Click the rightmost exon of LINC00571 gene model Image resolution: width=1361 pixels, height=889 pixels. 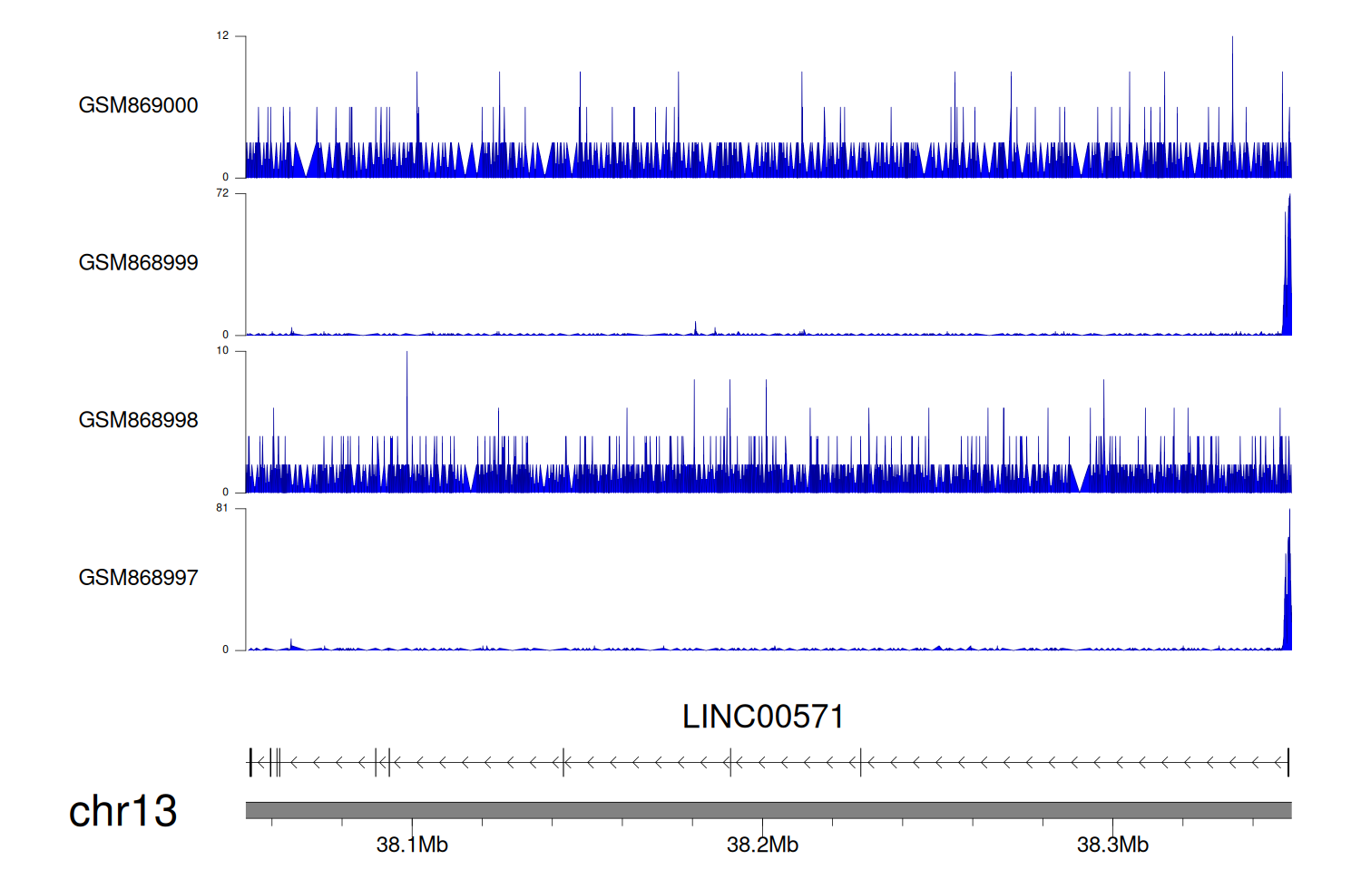[1288, 763]
